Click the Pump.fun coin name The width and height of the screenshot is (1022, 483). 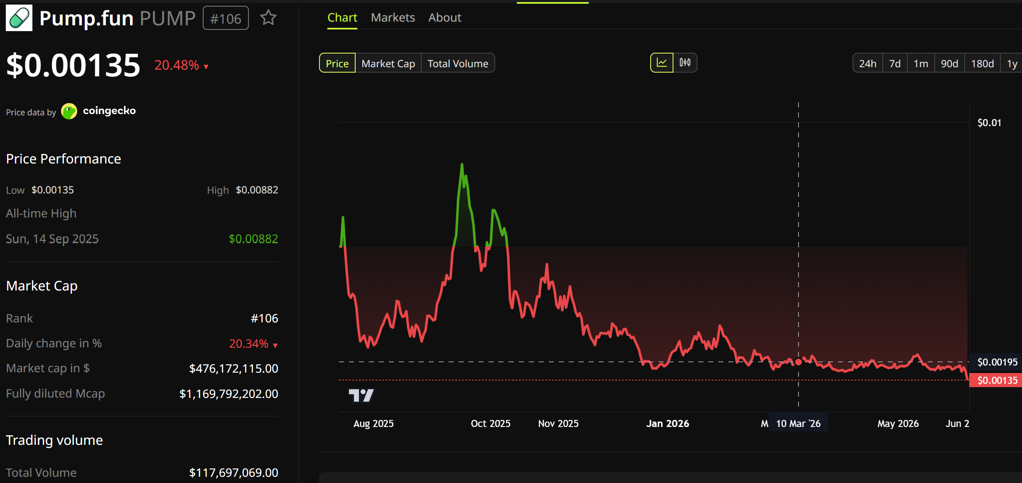pos(86,18)
